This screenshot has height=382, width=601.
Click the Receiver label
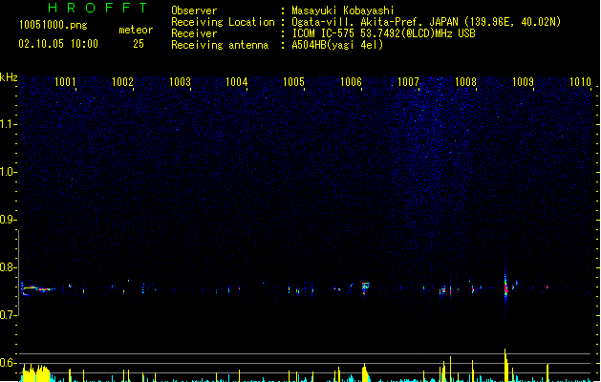[x=194, y=33]
